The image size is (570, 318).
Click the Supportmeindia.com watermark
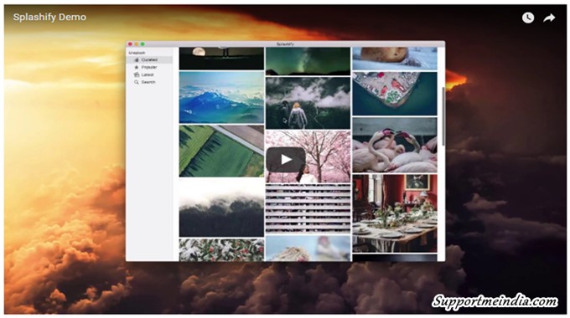[x=495, y=301]
